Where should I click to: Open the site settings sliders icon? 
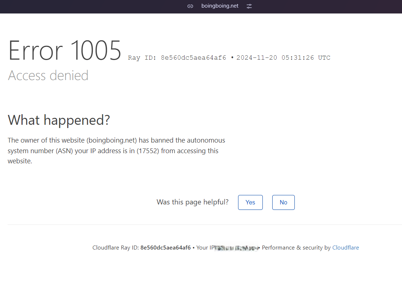pos(249,6)
